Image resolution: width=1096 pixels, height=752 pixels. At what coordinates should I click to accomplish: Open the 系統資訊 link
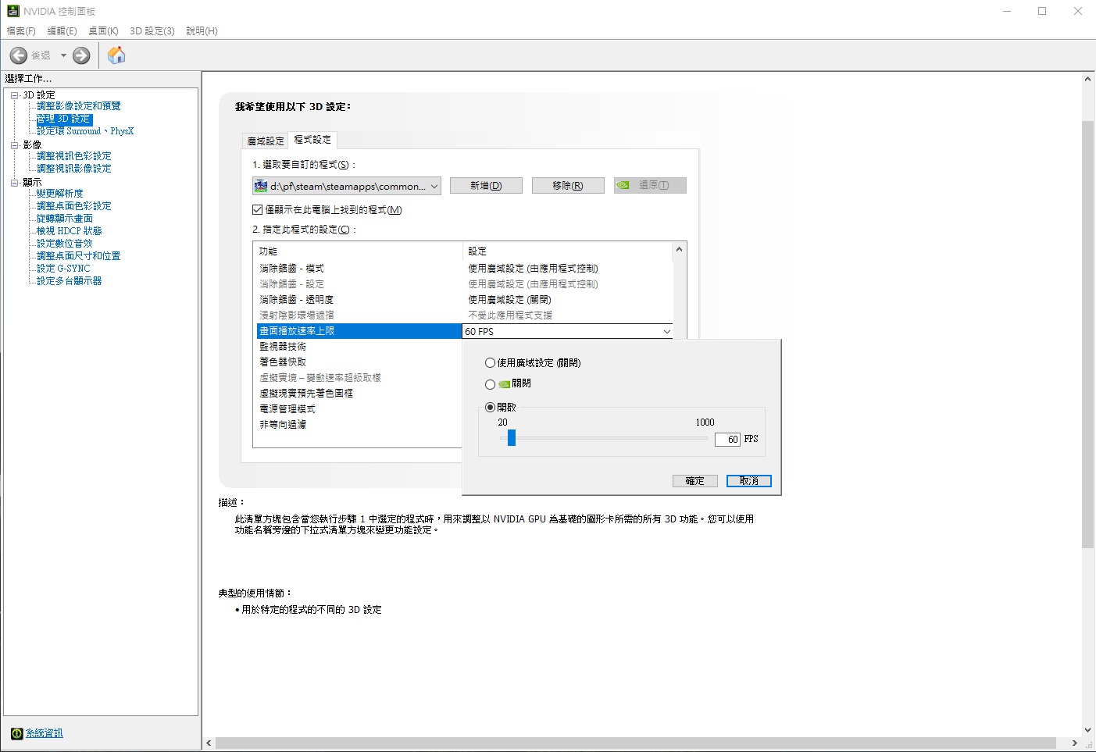coord(45,733)
